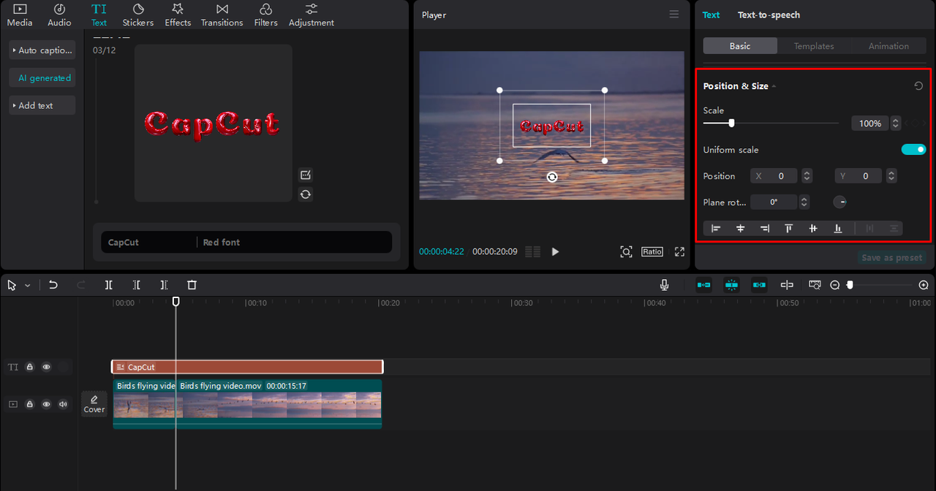Click the Scale slider handle
The width and height of the screenshot is (936, 491).
(x=731, y=123)
